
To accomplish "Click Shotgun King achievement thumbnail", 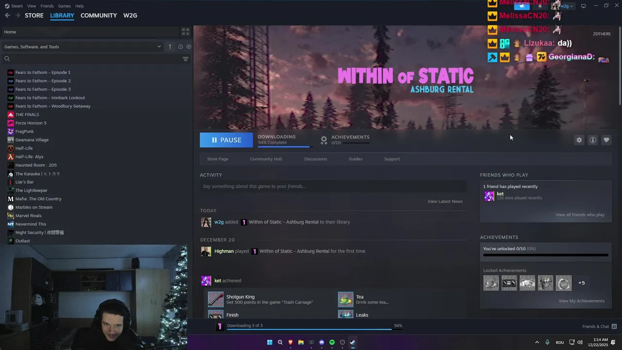I will click(x=216, y=299).
